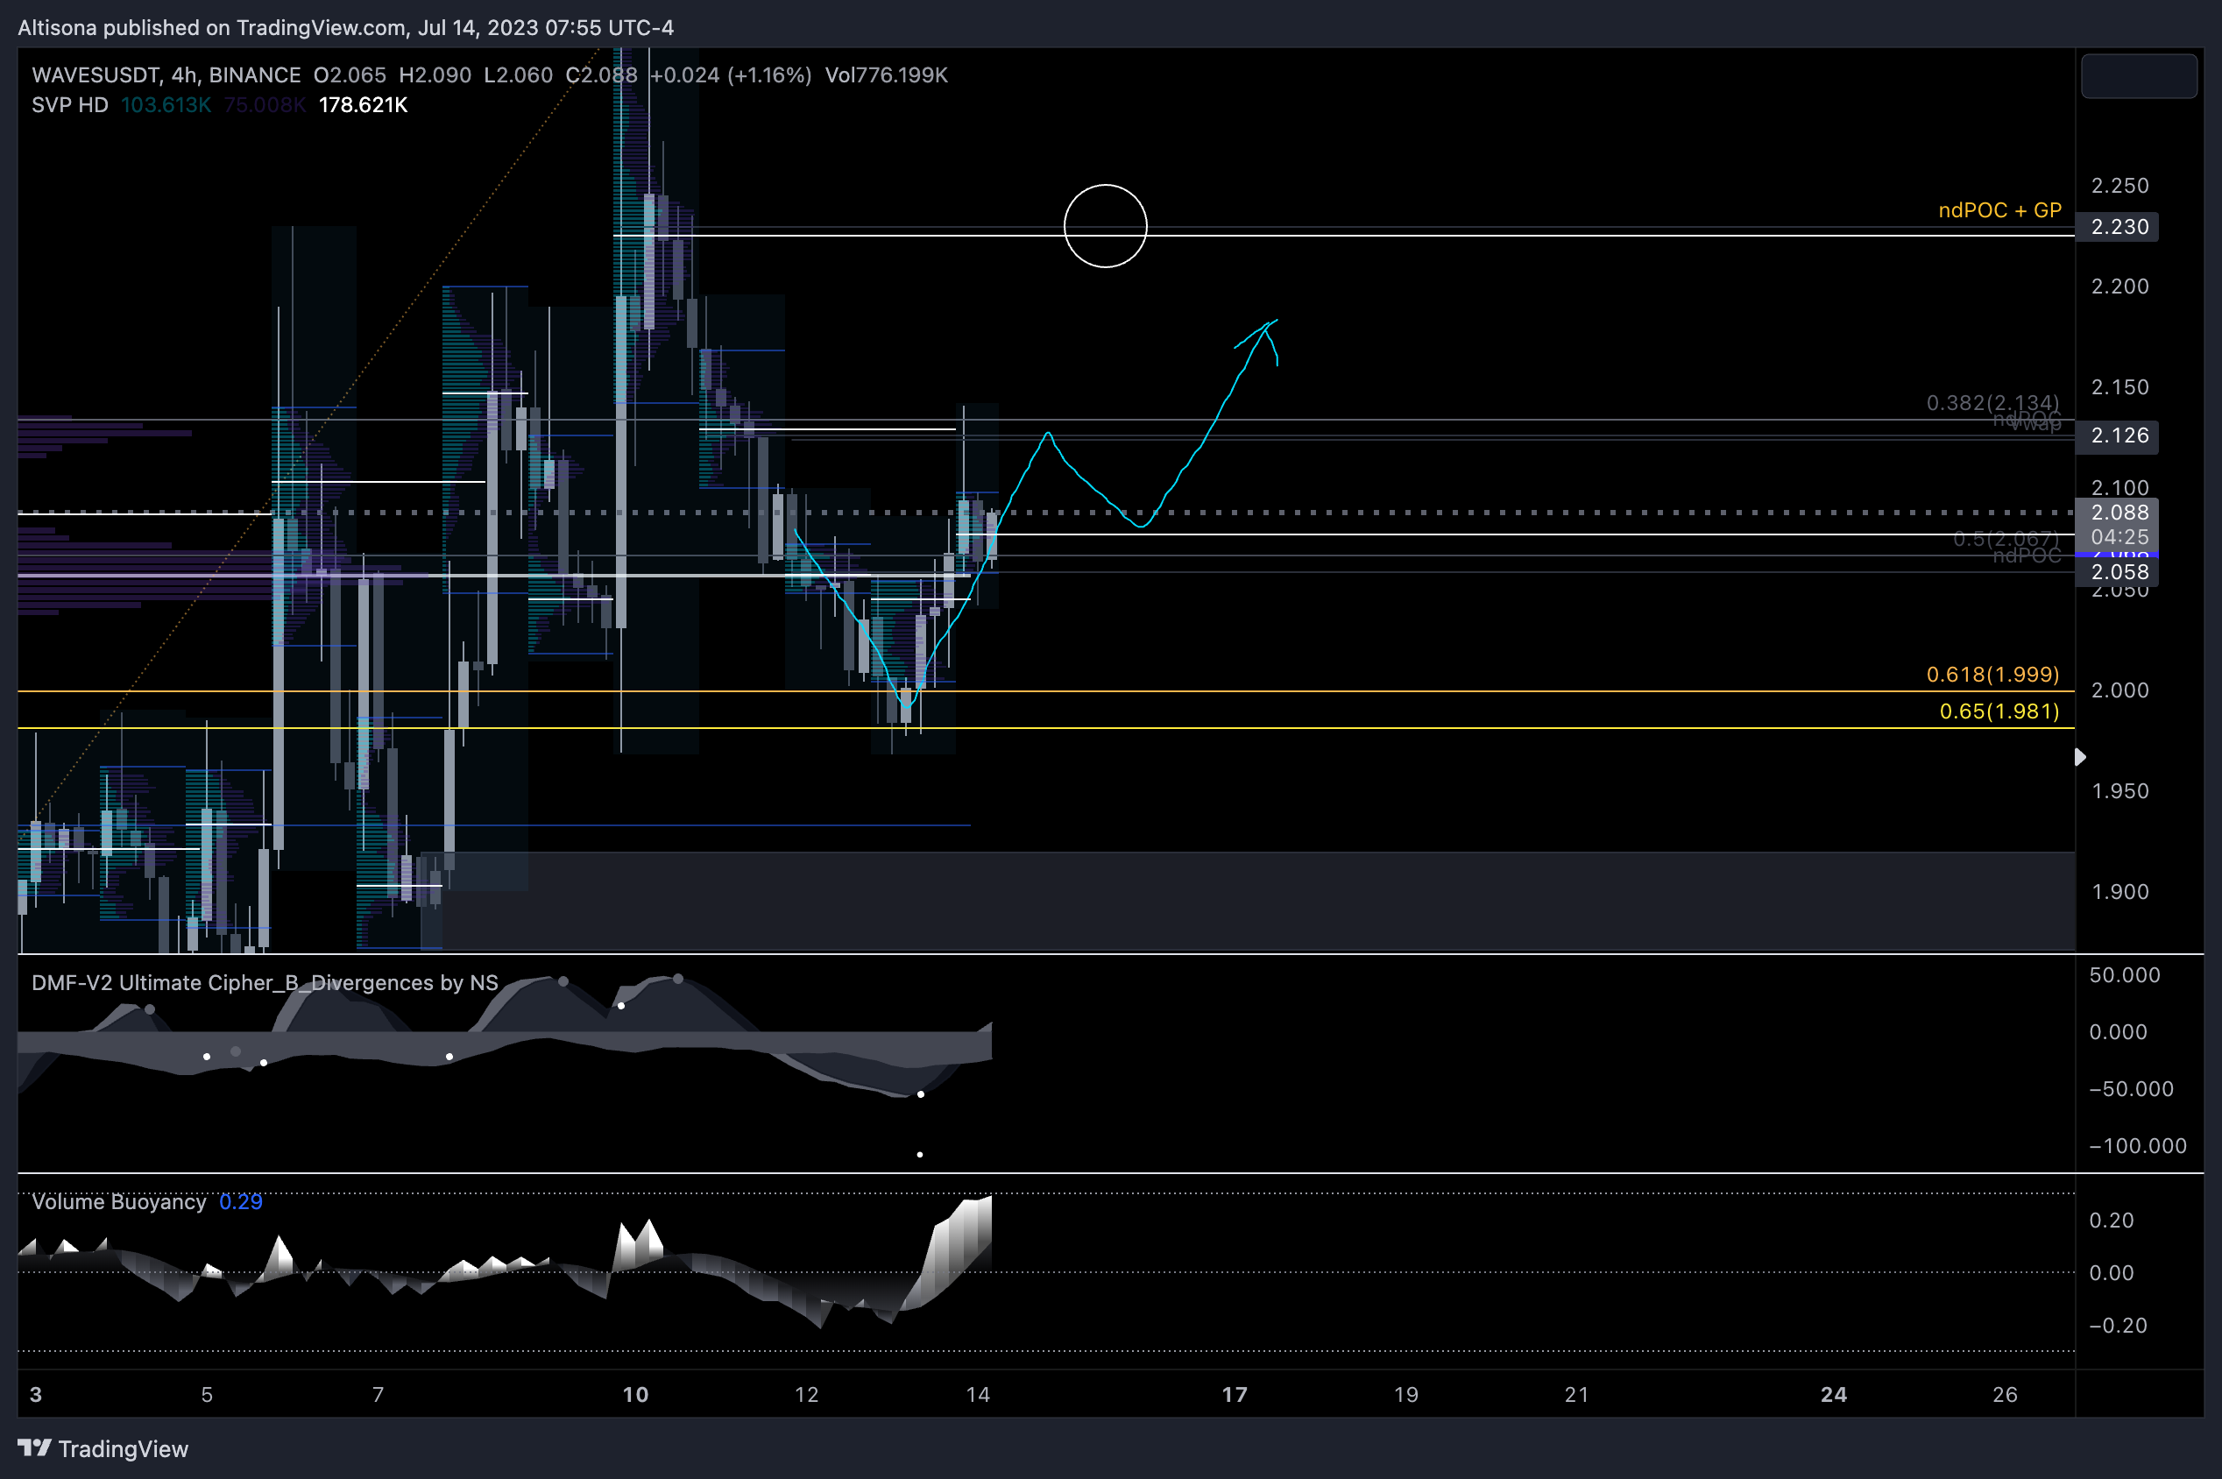Screen dimensions: 2222x1479
Task: Click the H2.090 high price readout
Action: [435, 74]
